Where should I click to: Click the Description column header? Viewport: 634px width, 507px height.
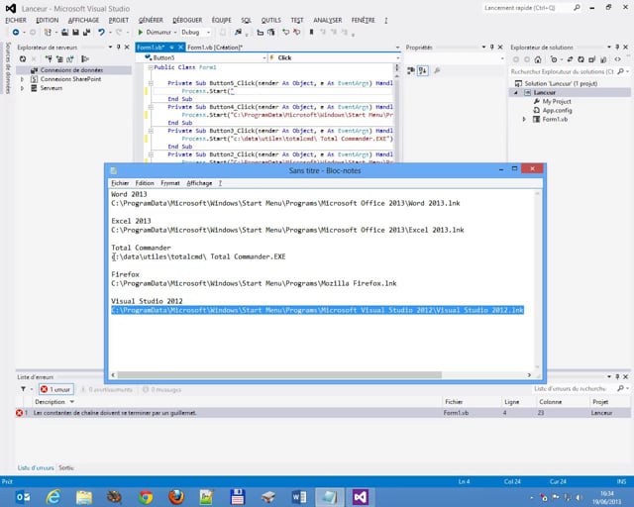tap(50, 402)
